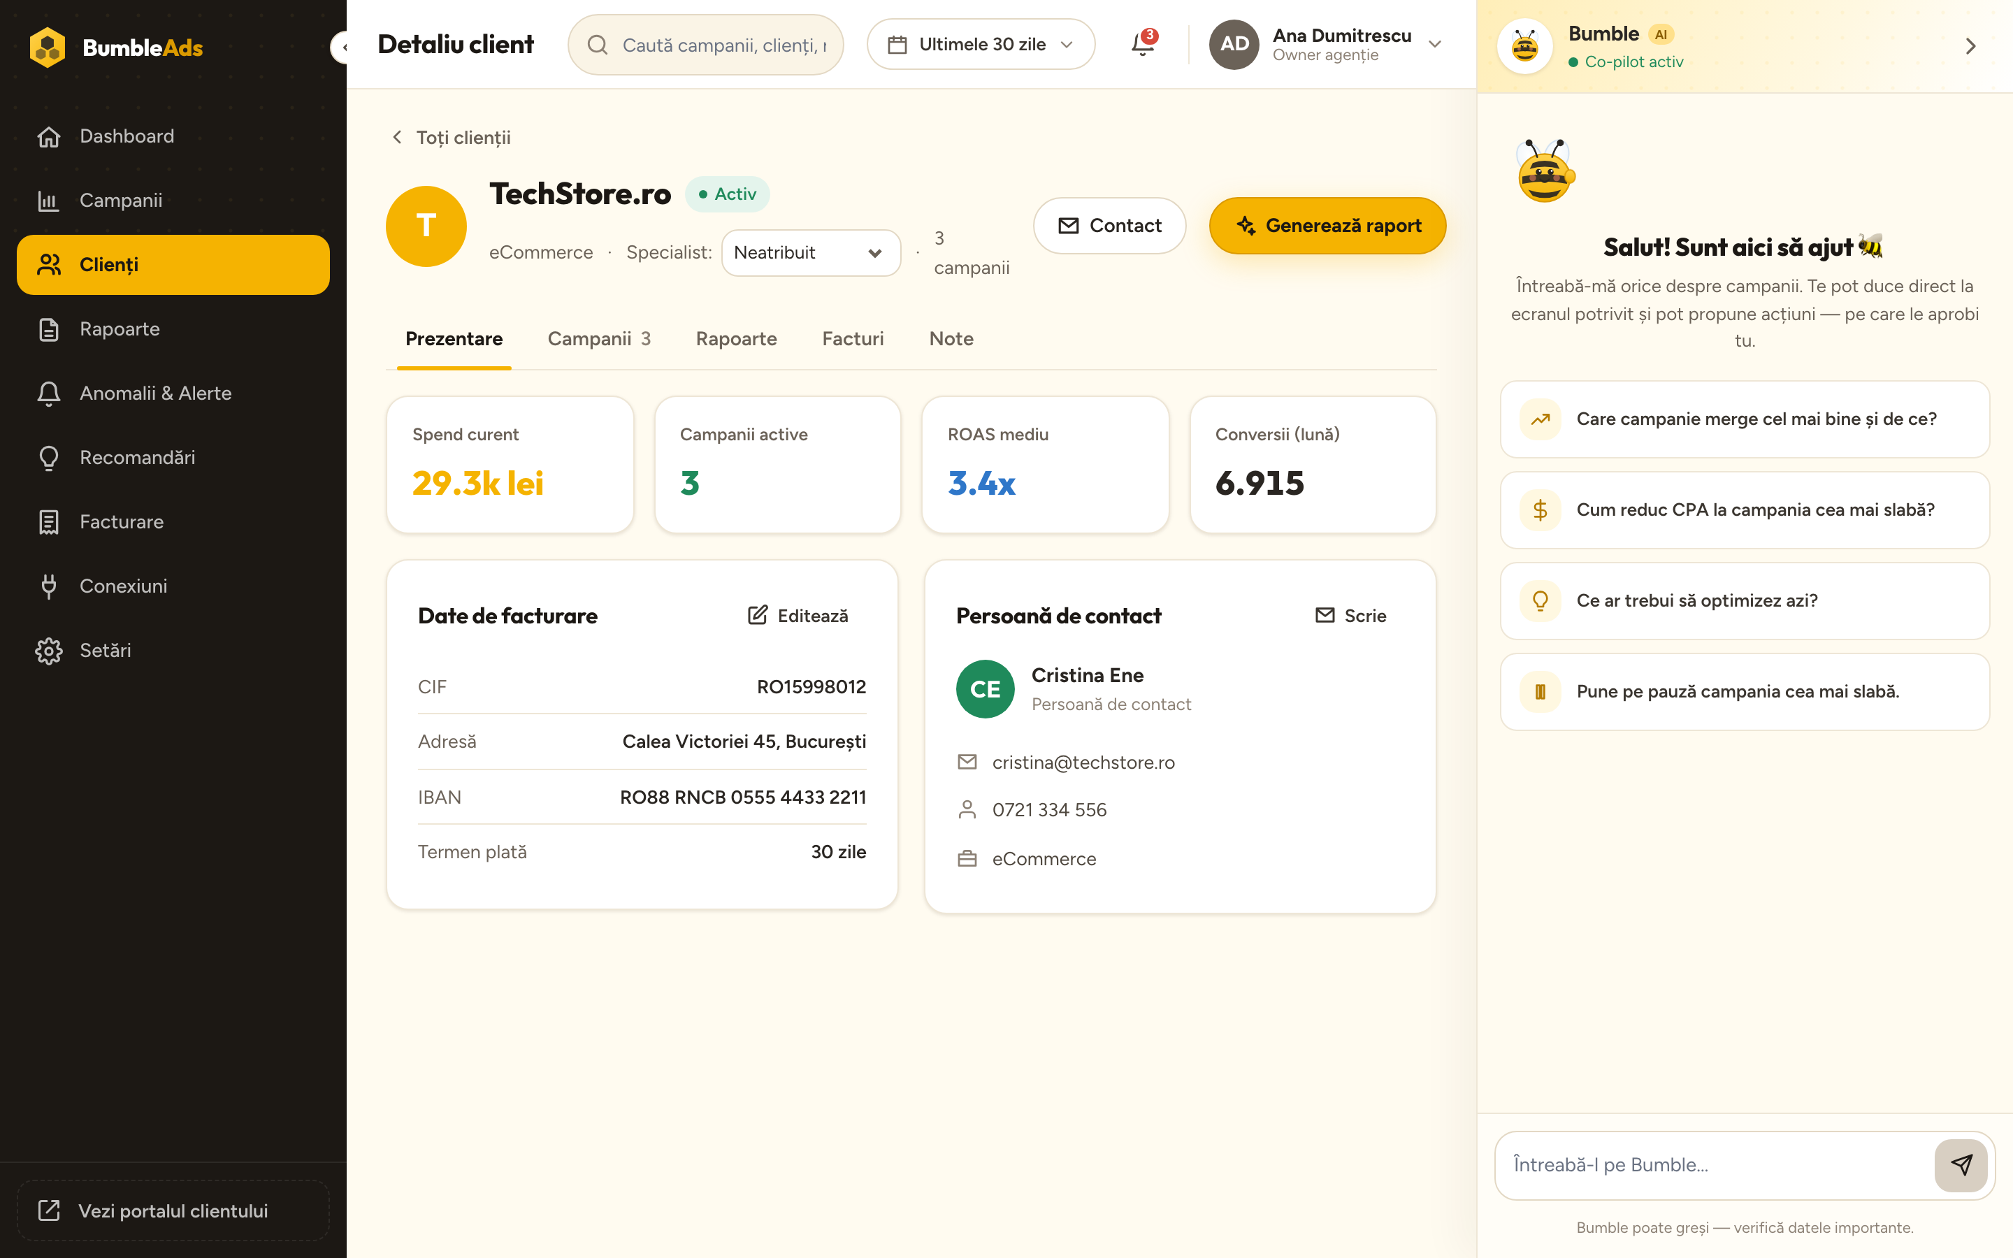Focus the Întreabă-l pe Bumble chat input

click(1715, 1165)
